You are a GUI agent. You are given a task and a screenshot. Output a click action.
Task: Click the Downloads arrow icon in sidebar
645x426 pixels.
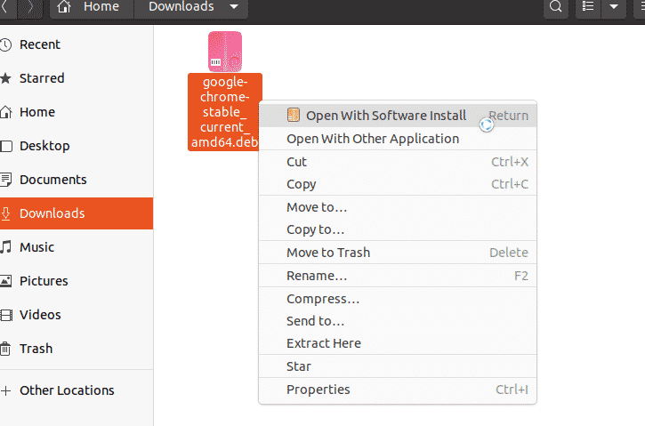pyautogui.click(x=5, y=213)
